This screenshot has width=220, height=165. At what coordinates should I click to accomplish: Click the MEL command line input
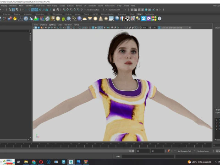click(148, 156)
